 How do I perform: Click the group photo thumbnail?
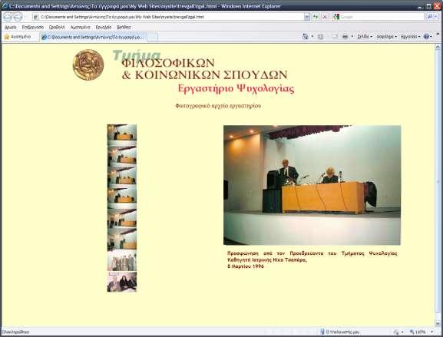[122, 261]
